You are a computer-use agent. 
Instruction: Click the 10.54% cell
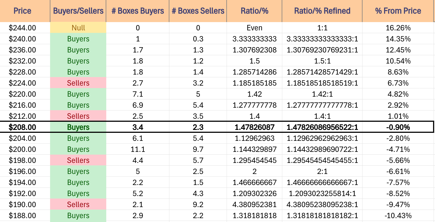click(398, 61)
